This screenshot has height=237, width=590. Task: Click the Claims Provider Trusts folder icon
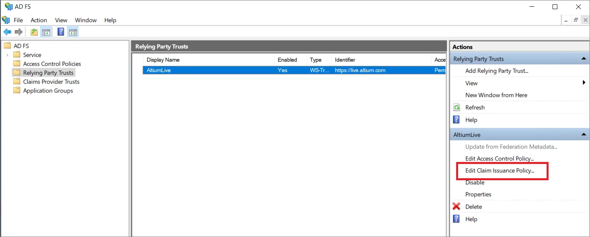coord(17,81)
